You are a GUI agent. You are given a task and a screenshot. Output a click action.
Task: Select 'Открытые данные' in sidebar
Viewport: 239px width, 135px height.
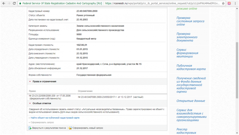point(191,101)
